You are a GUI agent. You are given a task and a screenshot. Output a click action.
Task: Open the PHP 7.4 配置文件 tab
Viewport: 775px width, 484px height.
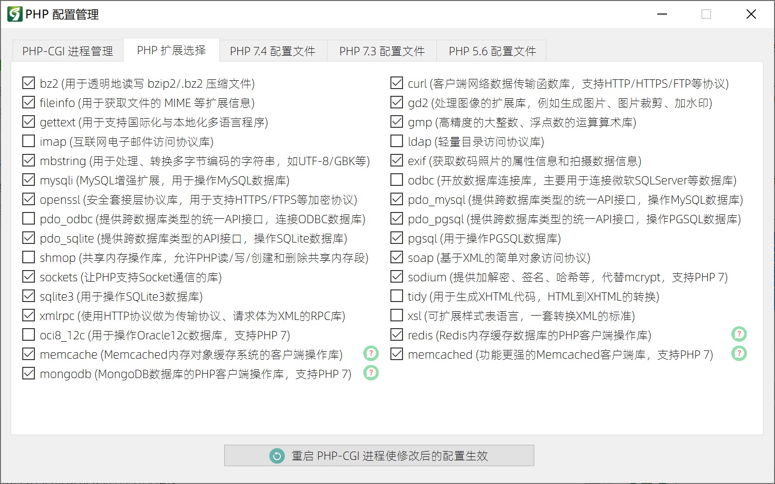click(x=272, y=51)
